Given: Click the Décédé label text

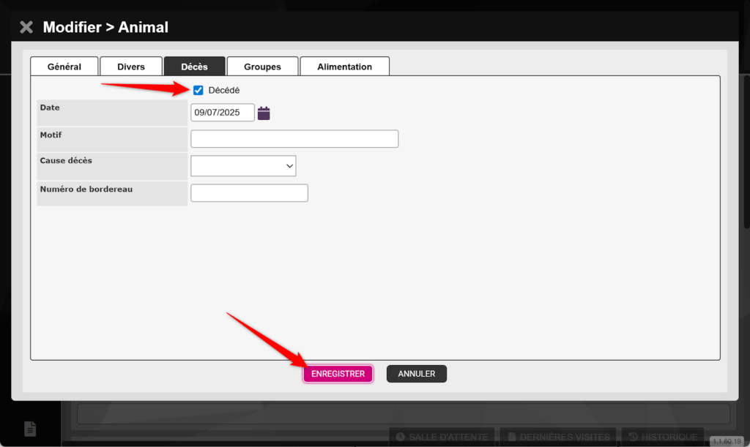Looking at the screenshot, I should point(224,91).
